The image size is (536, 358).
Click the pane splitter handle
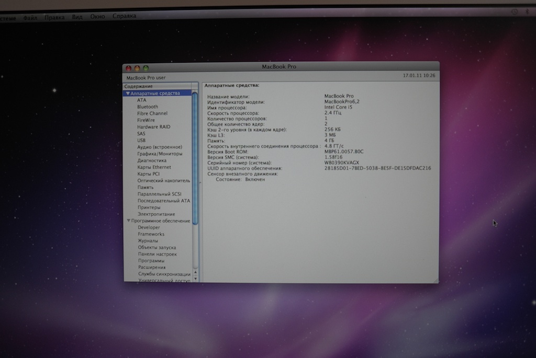[x=200, y=182]
